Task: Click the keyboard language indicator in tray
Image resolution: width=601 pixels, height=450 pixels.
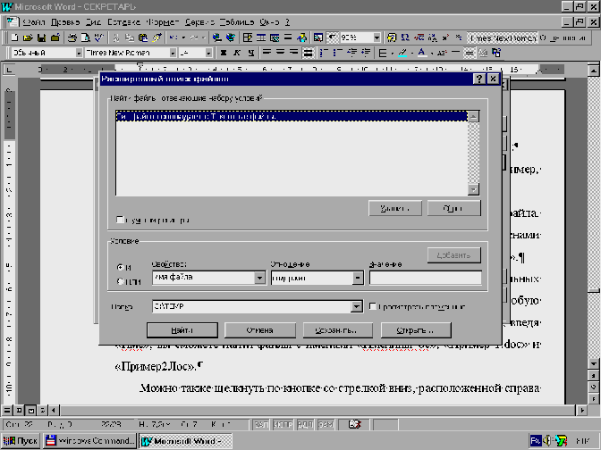Action: [x=535, y=440]
